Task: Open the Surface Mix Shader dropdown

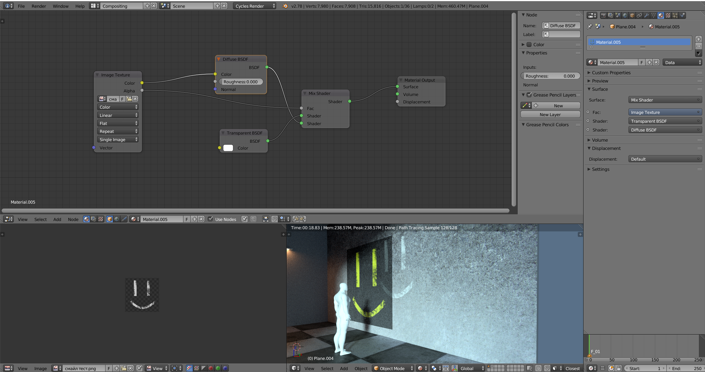Action: pos(665,100)
